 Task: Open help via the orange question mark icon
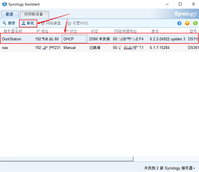(x=187, y=23)
